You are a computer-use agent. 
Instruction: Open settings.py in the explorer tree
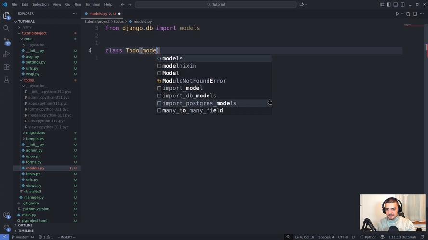coord(36,62)
